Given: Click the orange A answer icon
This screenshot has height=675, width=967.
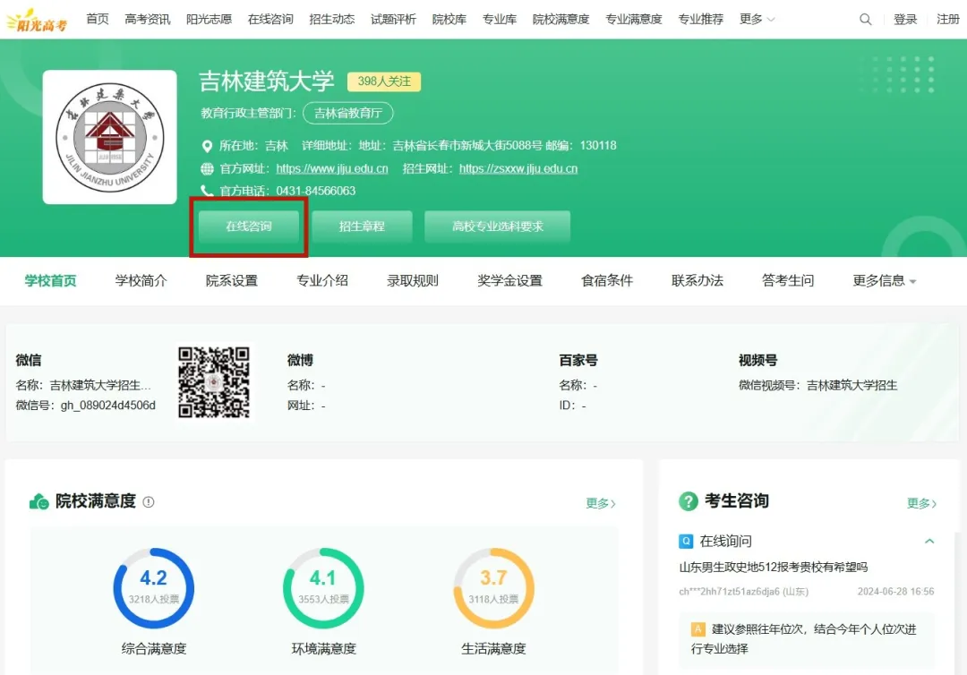Looking at the screenshot, I should click(698, 629).
